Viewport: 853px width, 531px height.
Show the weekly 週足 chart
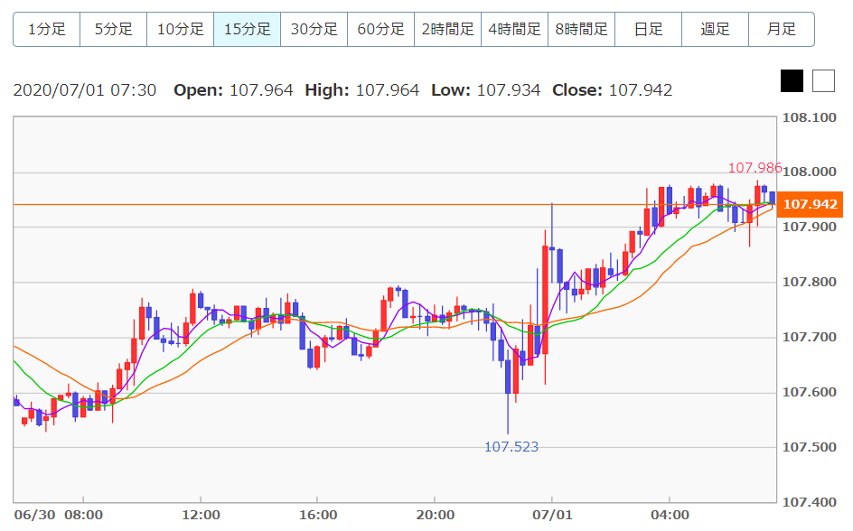(716, 29)
